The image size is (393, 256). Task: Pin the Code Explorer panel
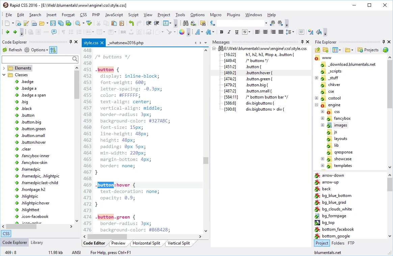click(71, 42)
